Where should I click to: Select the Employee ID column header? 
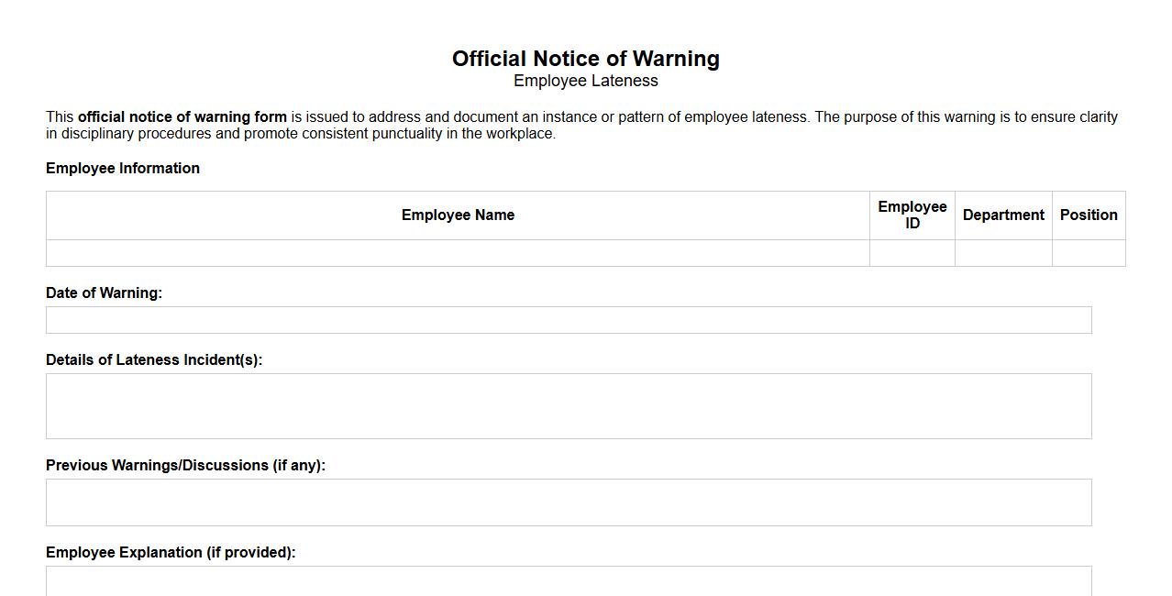(912, 215)
